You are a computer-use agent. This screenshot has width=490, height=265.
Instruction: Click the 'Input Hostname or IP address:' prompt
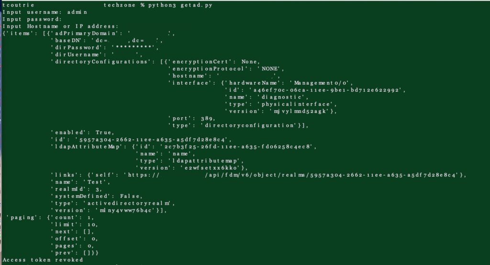click(x=60, y=26)
